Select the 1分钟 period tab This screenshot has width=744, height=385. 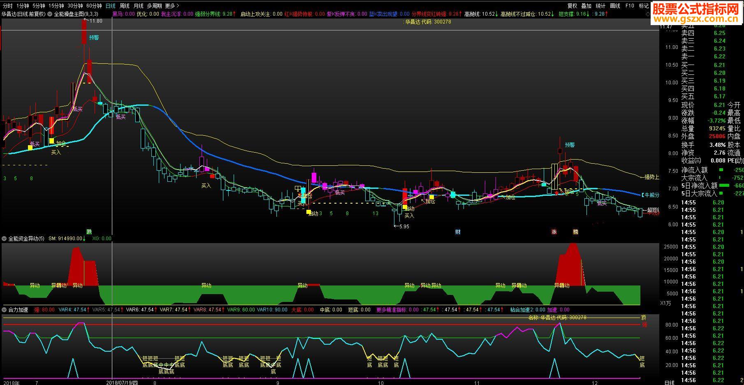click(23, 6)
